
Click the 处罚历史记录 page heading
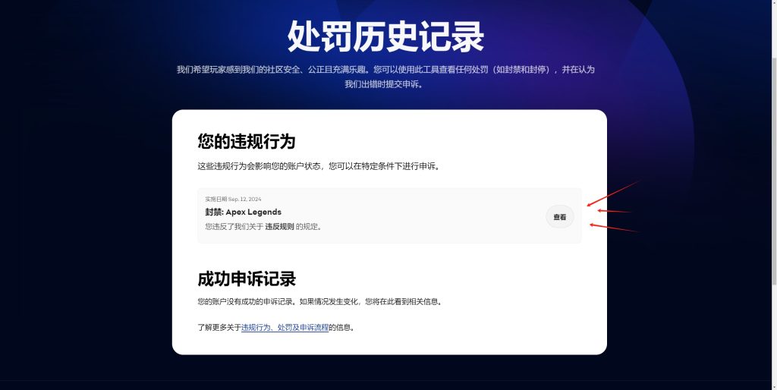(x=385, y=36)
